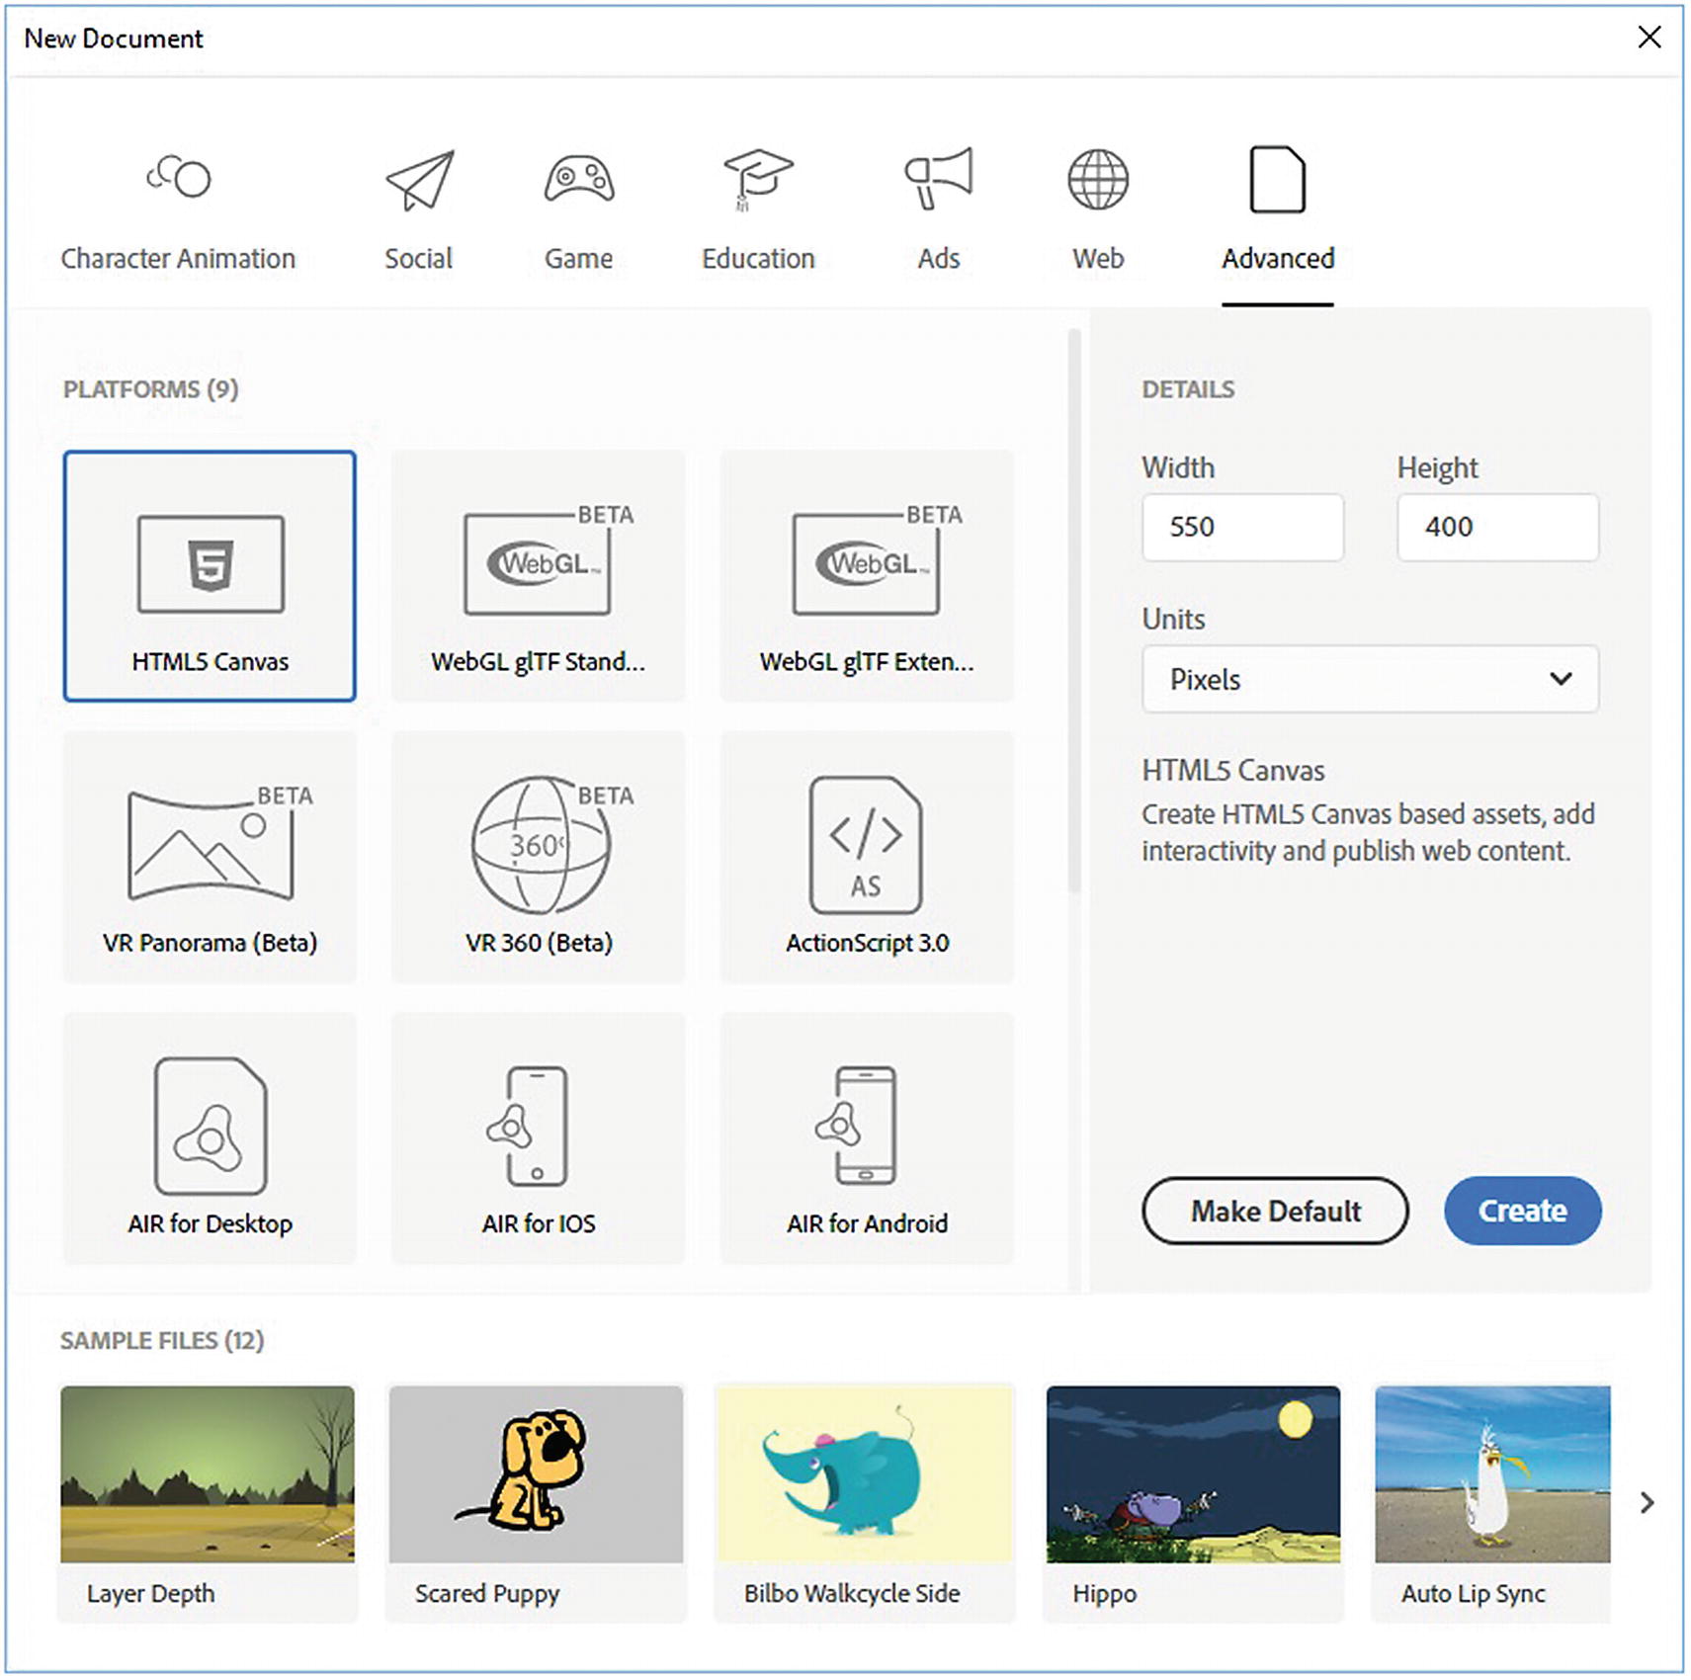The image size is (1691, 1680).
Task: Select the AIR for iOS platform
Action: pyautogui.click(x=538, y=1137)
